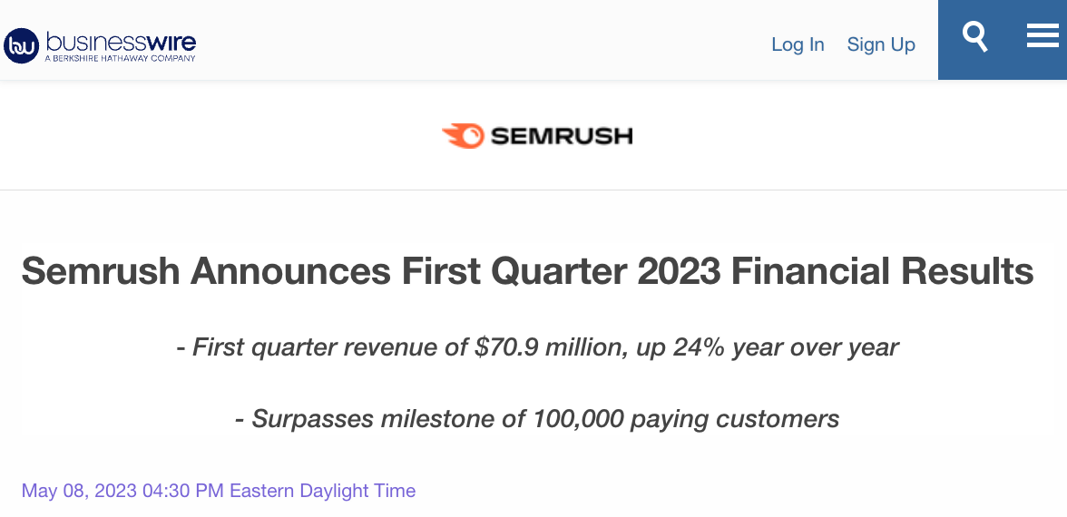Click "Financial Results" in the headline
The image size is (1067, 517).
point(882,271)
